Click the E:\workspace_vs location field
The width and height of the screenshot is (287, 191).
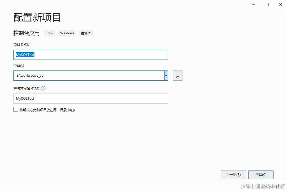84,75
